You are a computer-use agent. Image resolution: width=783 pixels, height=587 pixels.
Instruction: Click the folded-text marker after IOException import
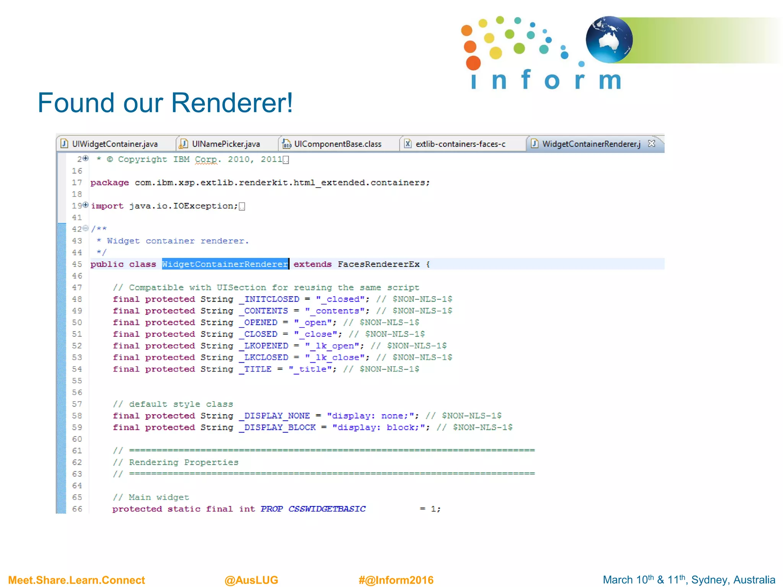[x=242, y=206]
